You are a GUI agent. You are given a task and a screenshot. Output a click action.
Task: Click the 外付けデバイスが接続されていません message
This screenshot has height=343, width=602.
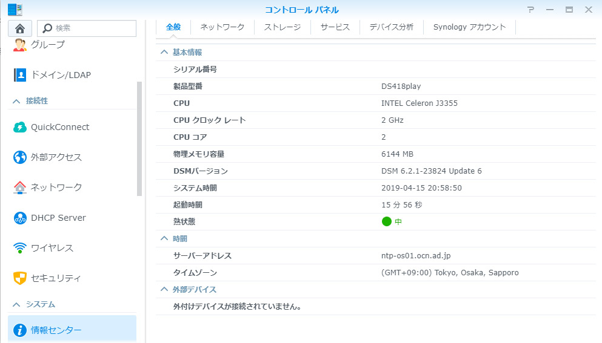point(237,307)
